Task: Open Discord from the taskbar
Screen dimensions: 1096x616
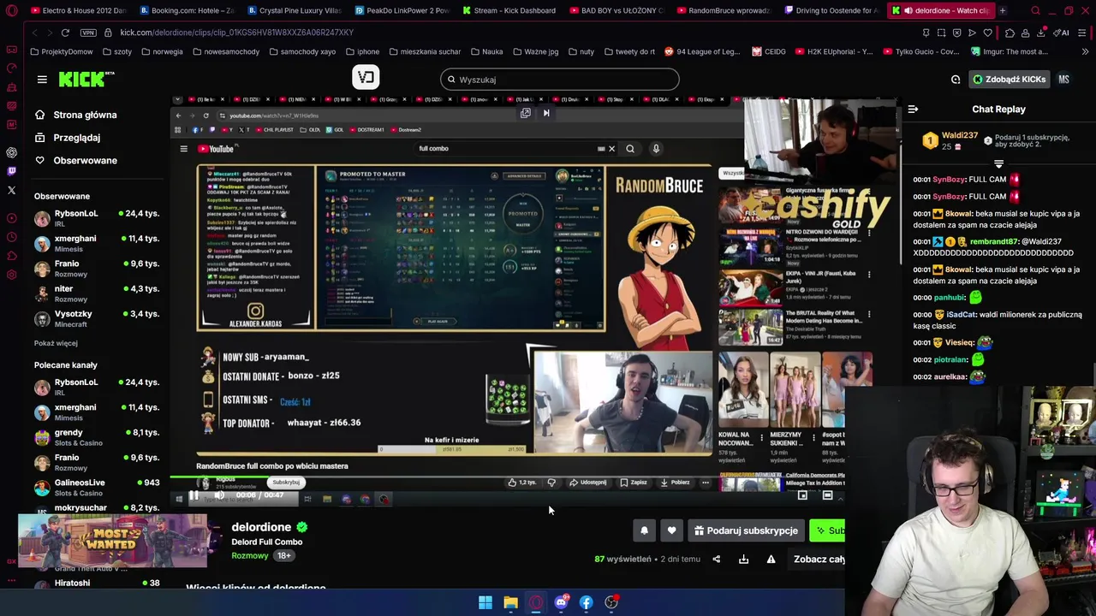Action: (561, 602)
